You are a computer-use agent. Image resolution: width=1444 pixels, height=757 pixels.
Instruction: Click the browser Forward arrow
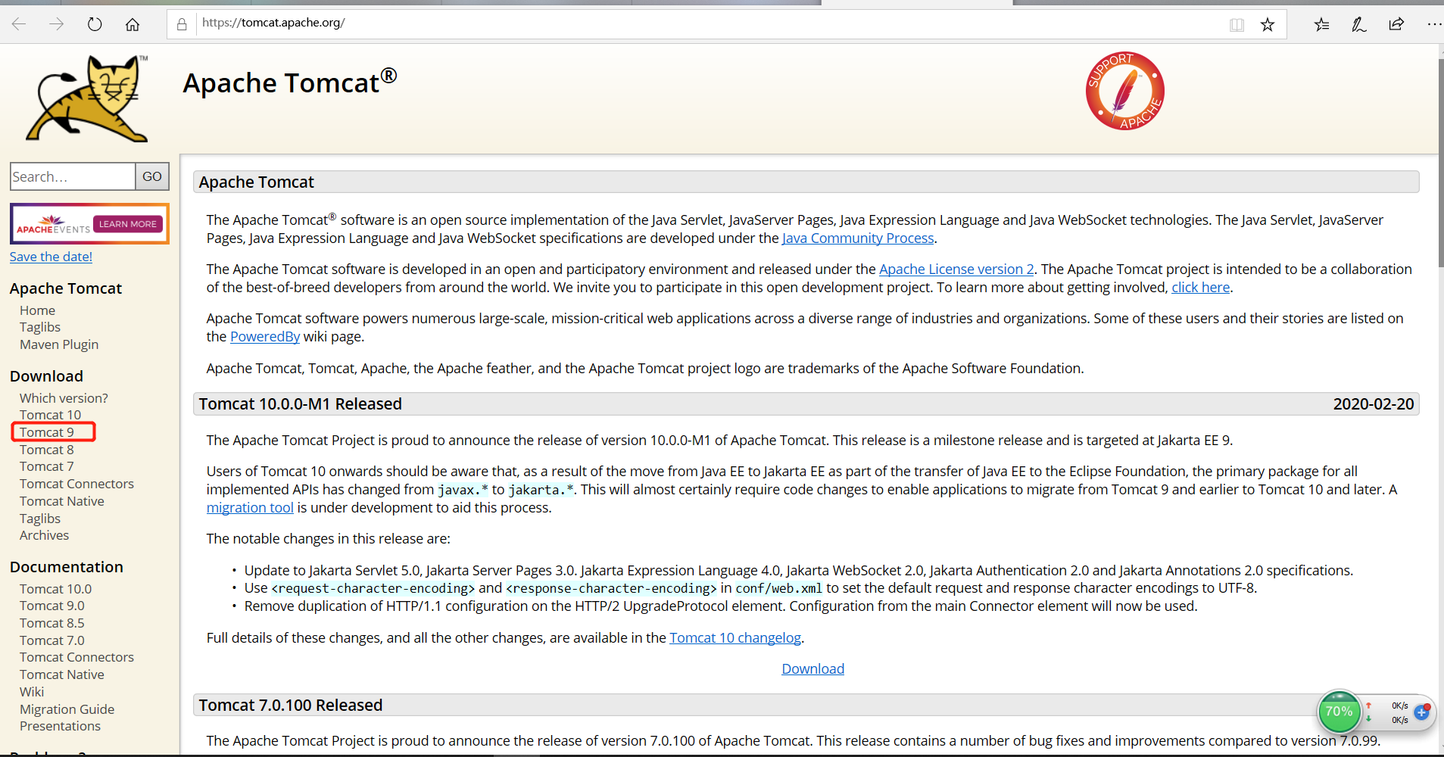pyautogui.click(x=57, y=24)
